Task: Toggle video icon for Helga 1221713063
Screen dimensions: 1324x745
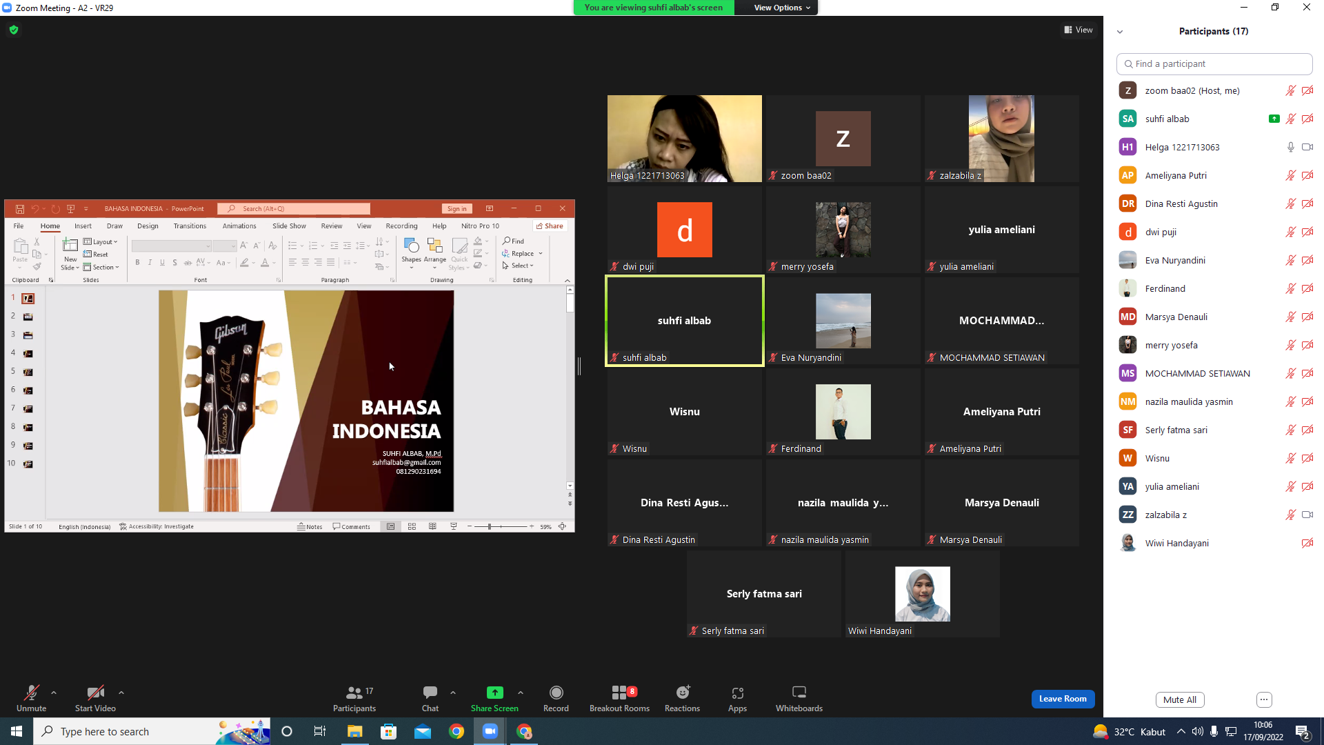Action: (x=1307, y=147)
